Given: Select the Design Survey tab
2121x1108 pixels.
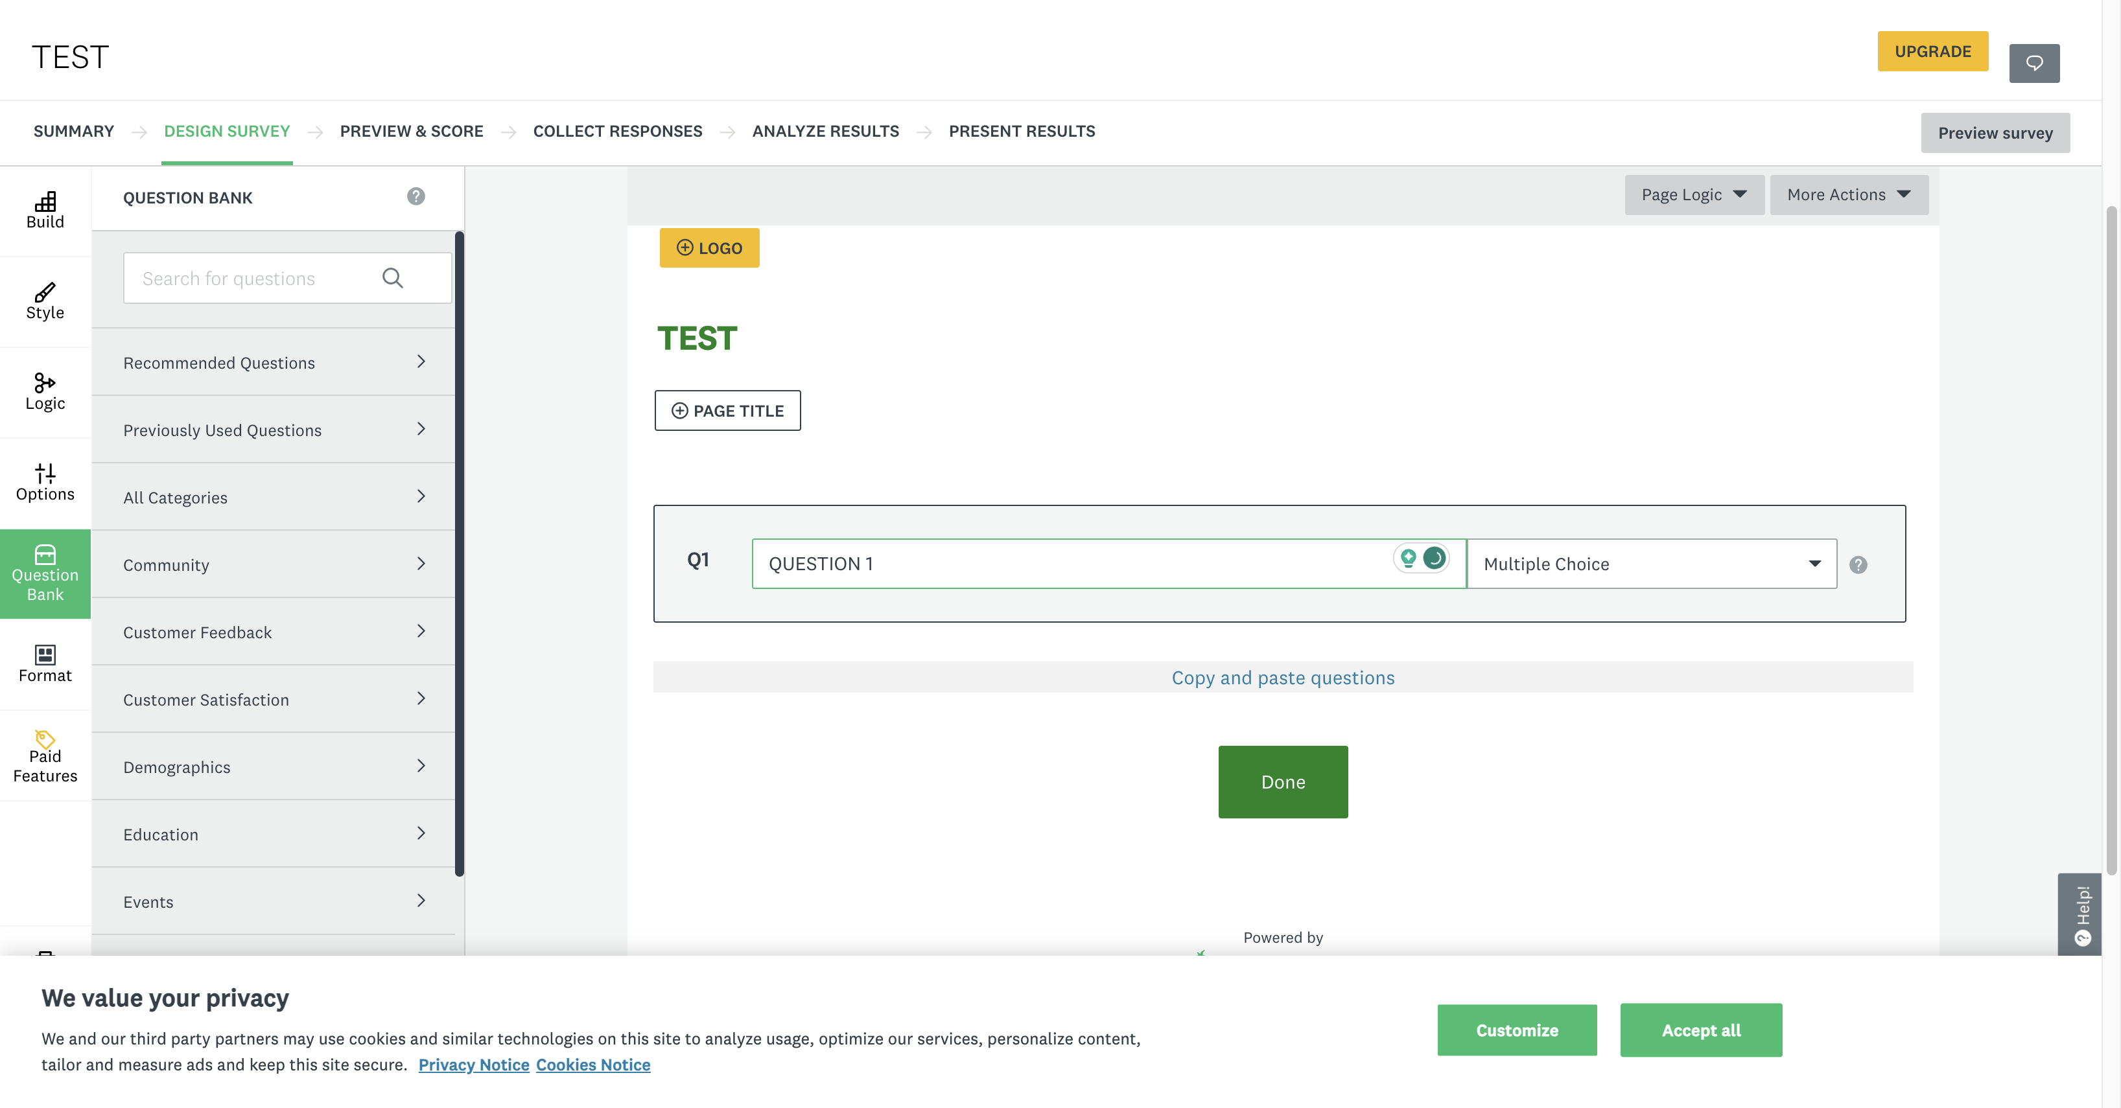Looking at the screenshot, I should [x=226, y=132].
